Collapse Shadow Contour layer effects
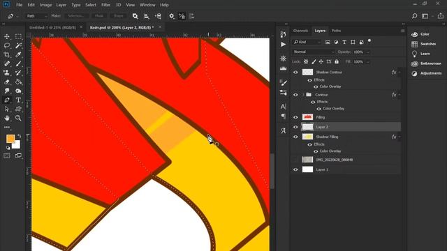Image resolution: width=447 pixels, height=251 pixels. click(x=400, y=73)
